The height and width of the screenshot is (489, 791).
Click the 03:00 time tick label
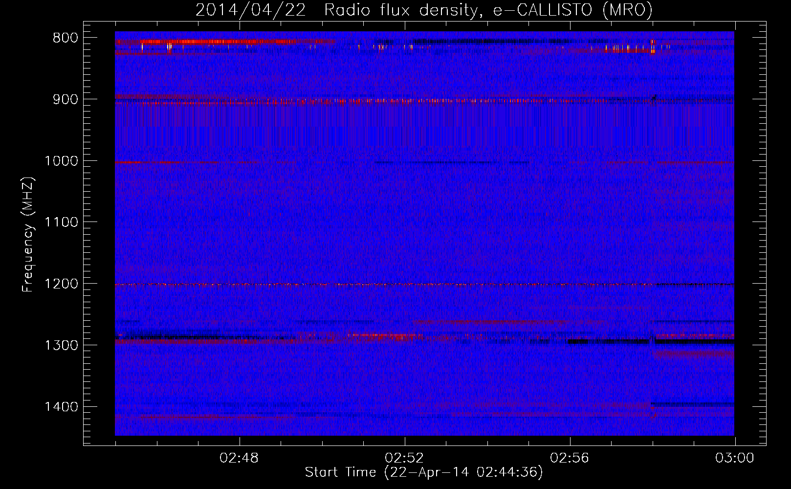[735, 458]
